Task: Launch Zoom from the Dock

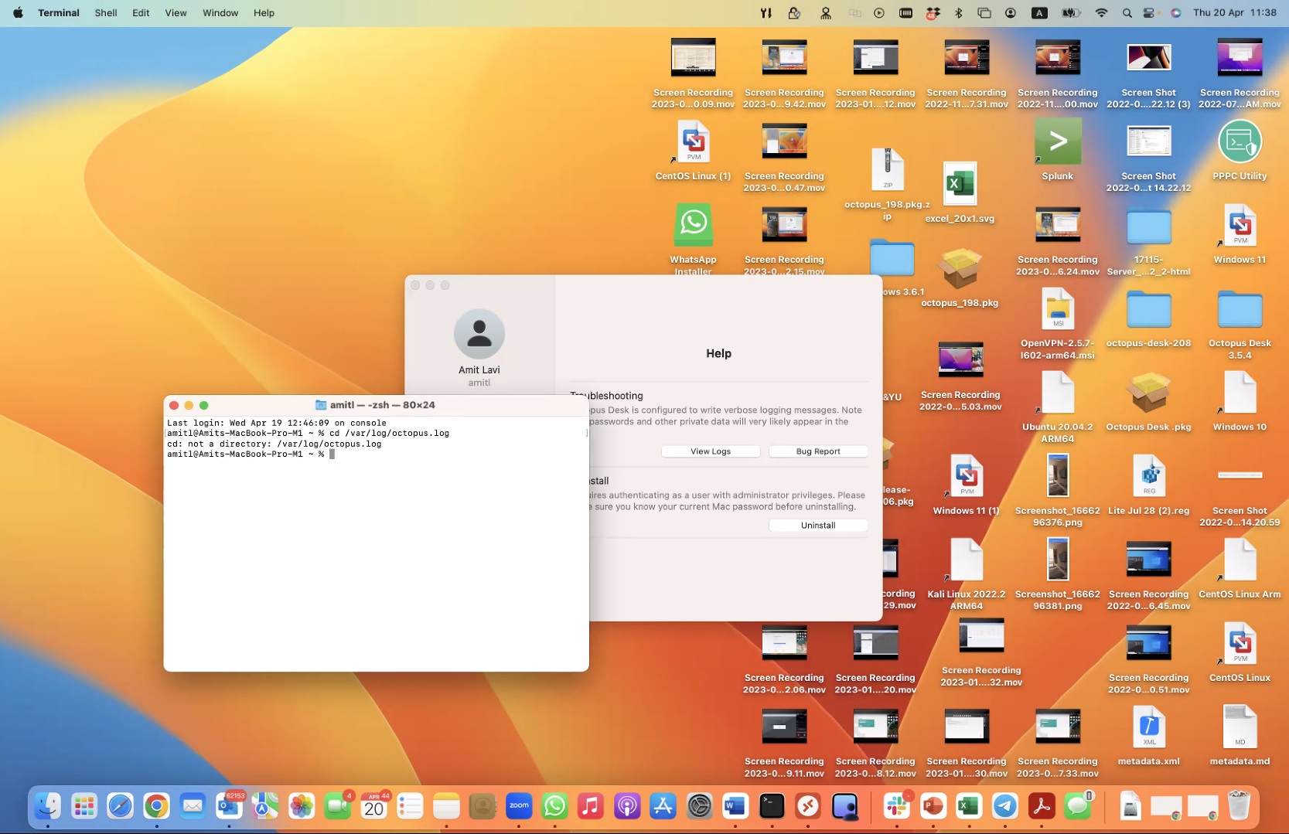Action: click(x=519, y=807)
